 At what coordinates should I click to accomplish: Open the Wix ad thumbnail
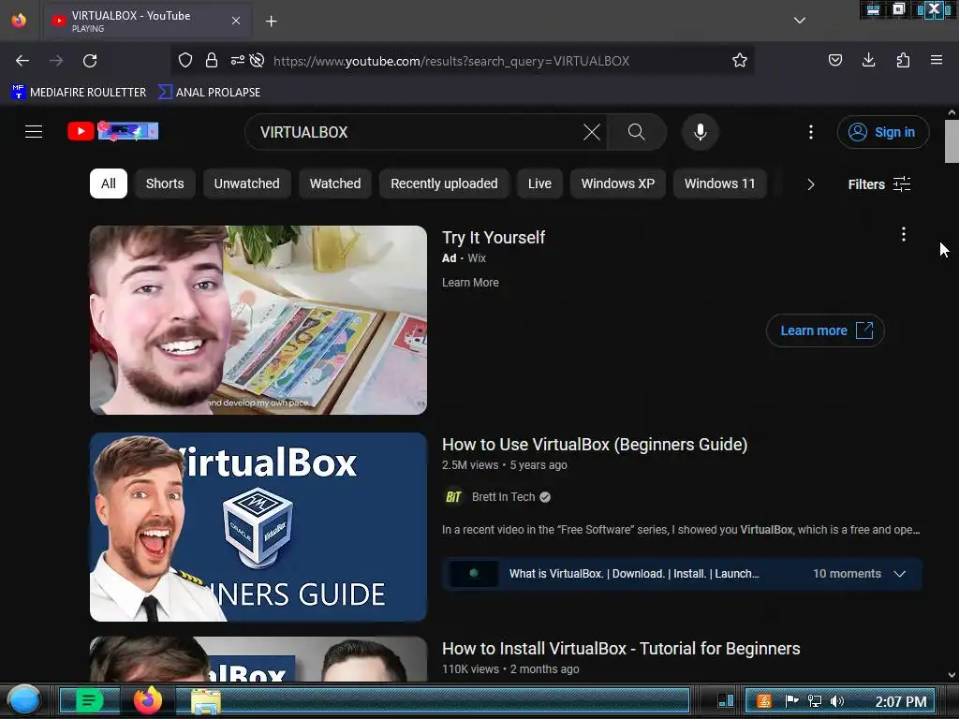(x=258, y=320)
